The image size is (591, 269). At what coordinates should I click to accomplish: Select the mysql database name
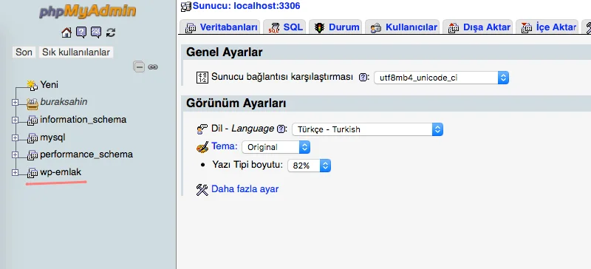pyautogui.click(x=52, y=137)
